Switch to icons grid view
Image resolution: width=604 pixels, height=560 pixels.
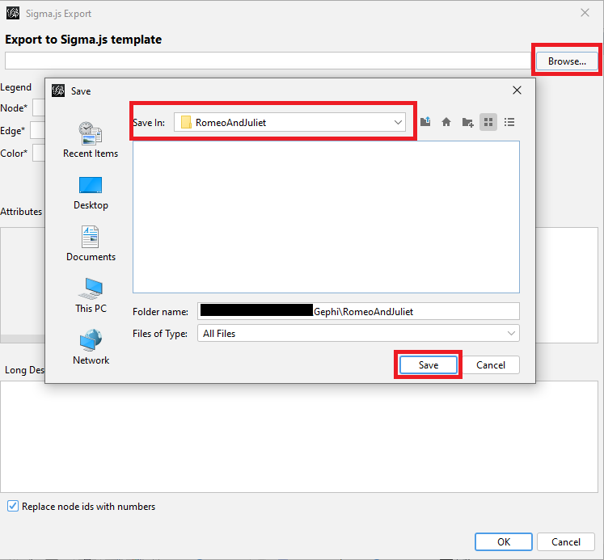[x=488, y=122]
